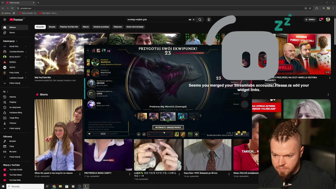The image size is (336, 189).
Task: Select the Wszystko filter chip
Action: 40,27
